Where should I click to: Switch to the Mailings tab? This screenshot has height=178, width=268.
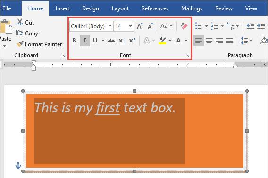pos(192,8)
